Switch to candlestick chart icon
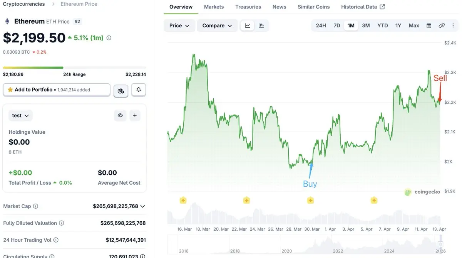Viewport: 462px width, 258px height. point(261,25)
